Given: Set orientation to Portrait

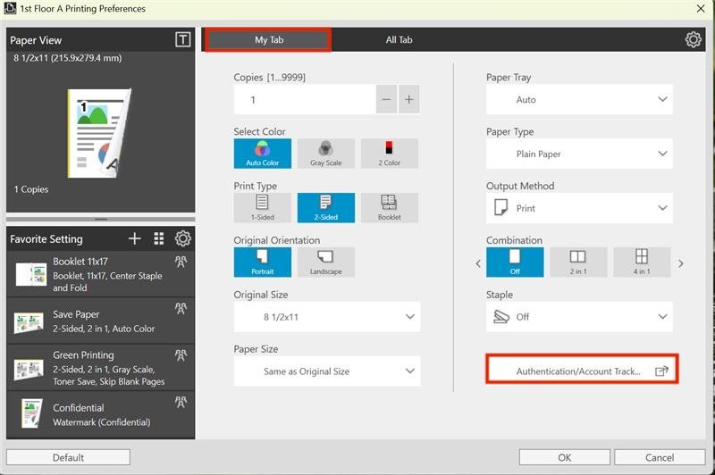Looking at the screenshot, I should tap(262, 262).
